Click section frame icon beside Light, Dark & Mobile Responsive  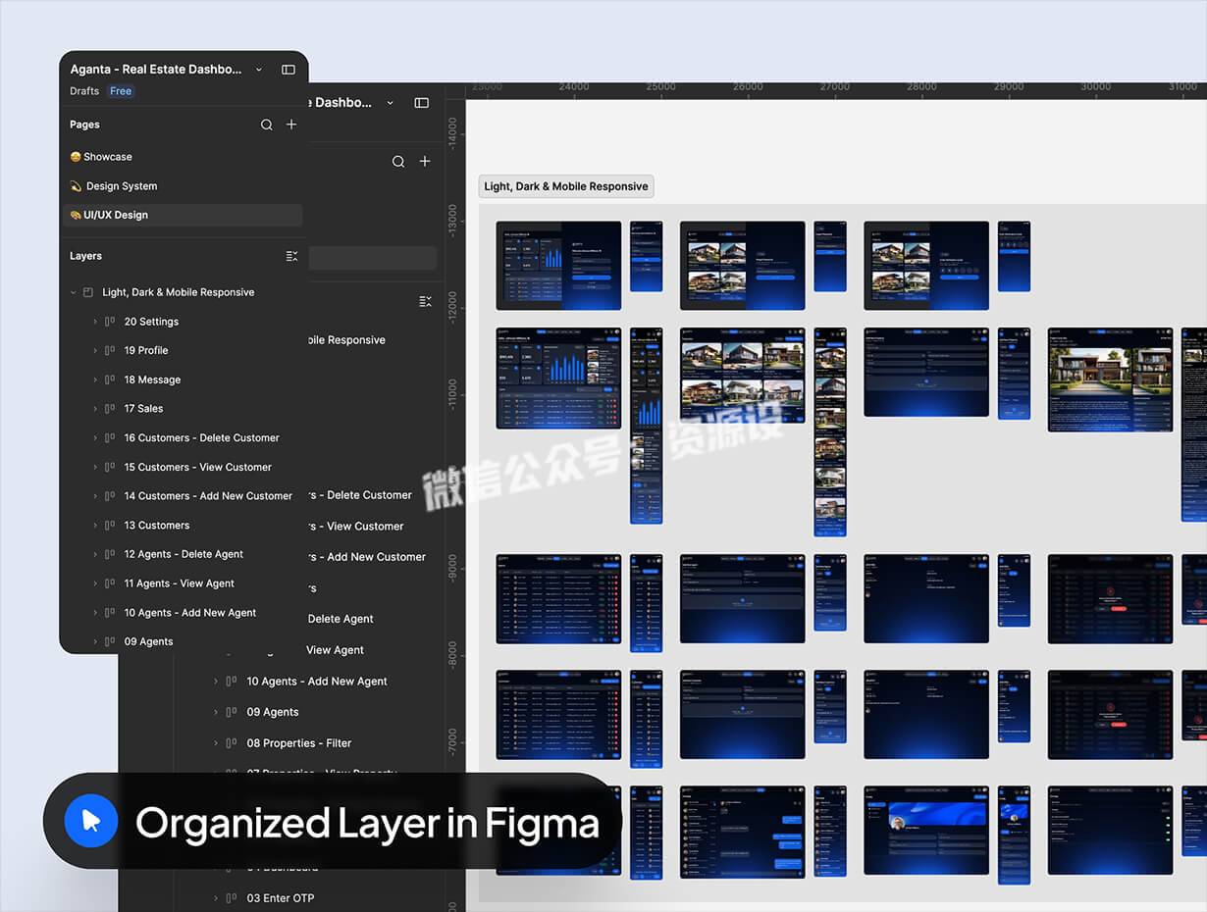tap(88, 292)
